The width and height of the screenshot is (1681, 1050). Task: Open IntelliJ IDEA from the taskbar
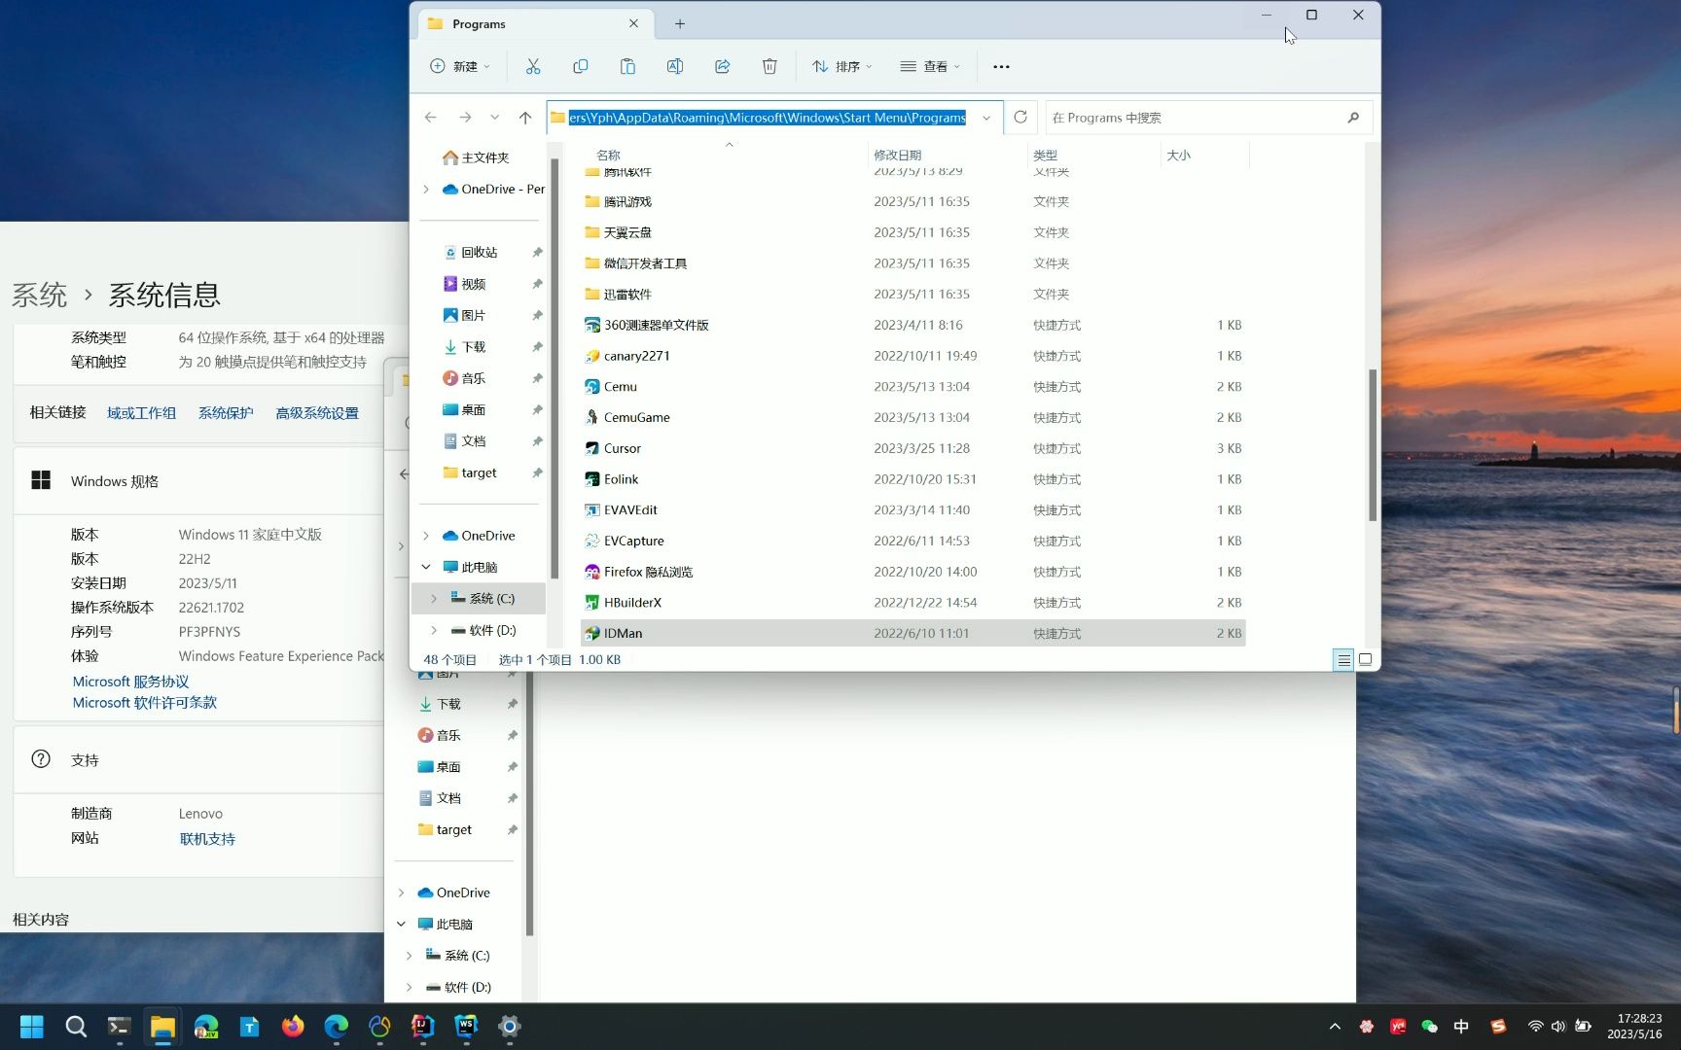423,1027
